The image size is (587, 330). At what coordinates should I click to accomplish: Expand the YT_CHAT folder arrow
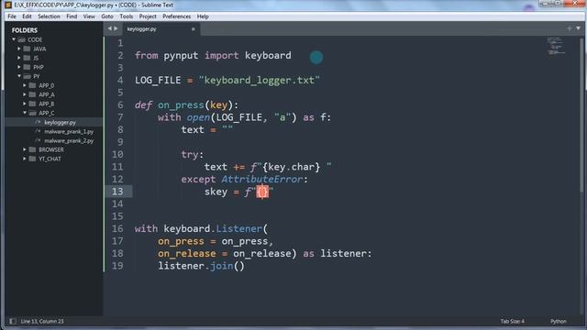(x=25, y=159)
